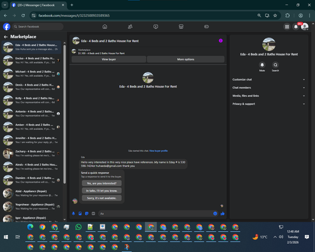
Task: Choose a sticker from the composer
Action: pos(87,214)
